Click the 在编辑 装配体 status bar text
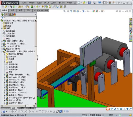133x117 pixels. coord(95,115)
